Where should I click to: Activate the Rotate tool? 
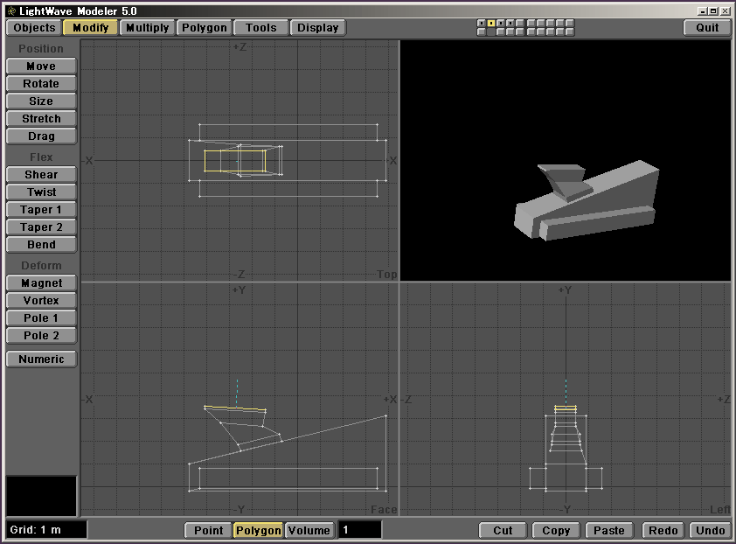point(41,84)
